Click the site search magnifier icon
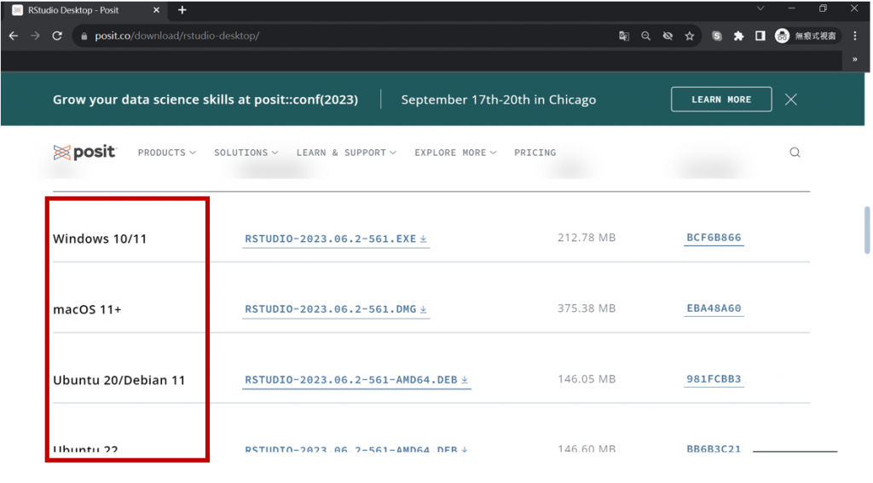The height and width of the screenshot is (483, 873). pos(795,152)
